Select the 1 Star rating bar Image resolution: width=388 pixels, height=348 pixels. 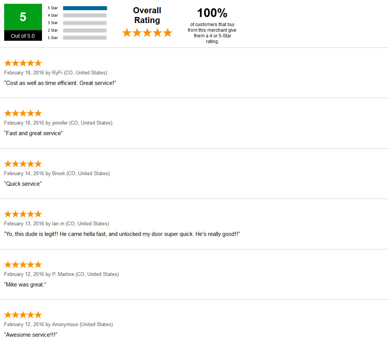[x=85, y=38]
